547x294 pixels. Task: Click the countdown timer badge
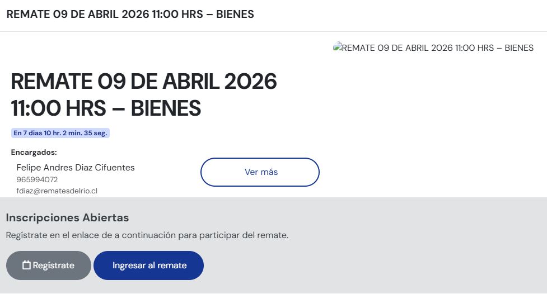[x=60, y=133]
